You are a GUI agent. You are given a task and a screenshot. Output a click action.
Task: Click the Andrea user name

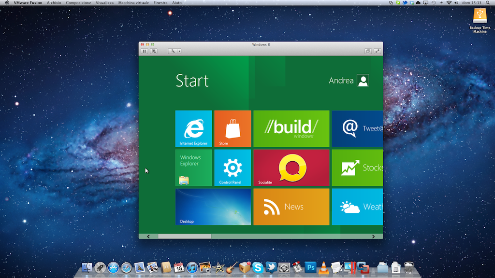[341, 81]
